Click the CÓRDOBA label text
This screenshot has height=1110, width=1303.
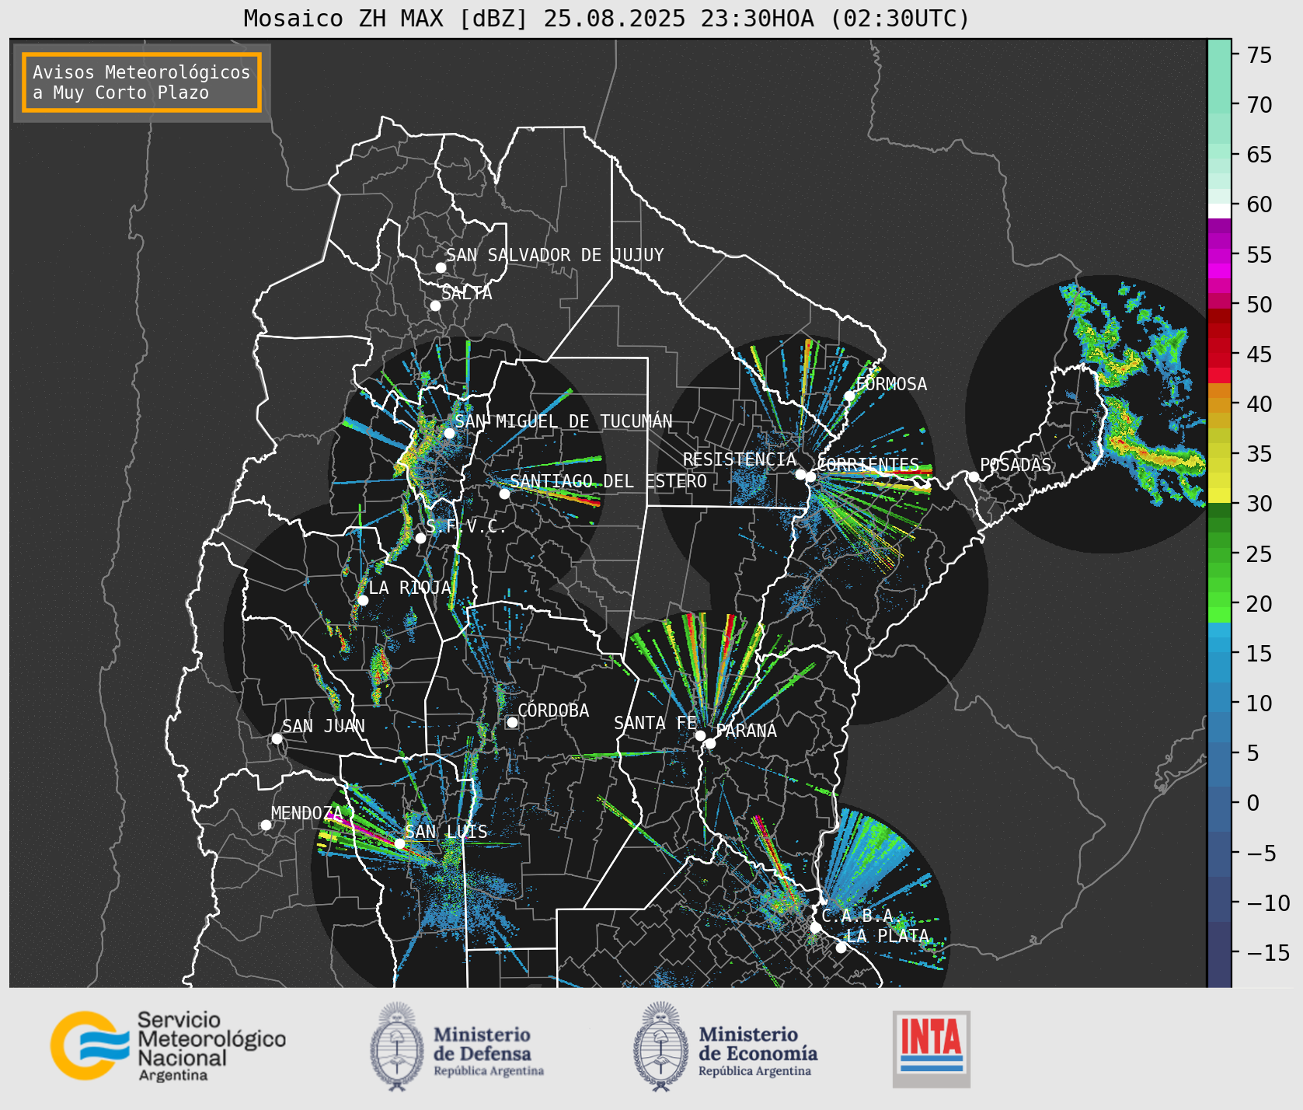click(553, 710)
